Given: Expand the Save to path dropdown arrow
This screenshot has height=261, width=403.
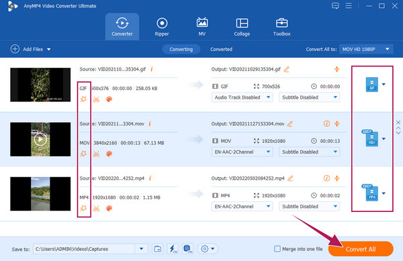Looking at the screenshot, I should (x=141, y=249).
